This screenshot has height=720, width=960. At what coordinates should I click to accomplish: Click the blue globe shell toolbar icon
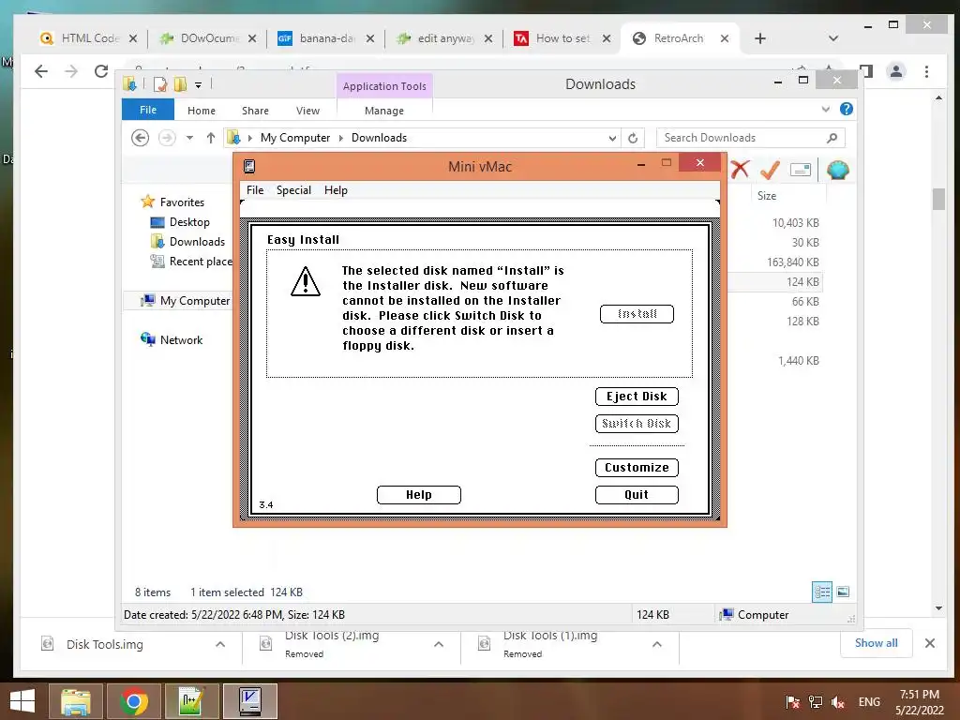point(837,170)
